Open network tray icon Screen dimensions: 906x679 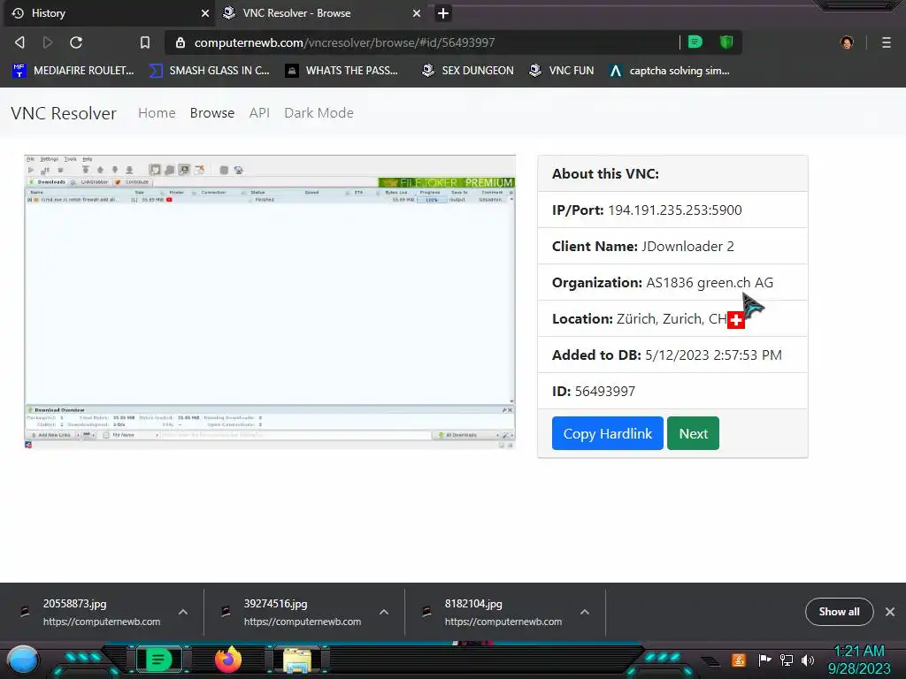tap(787, 660)
